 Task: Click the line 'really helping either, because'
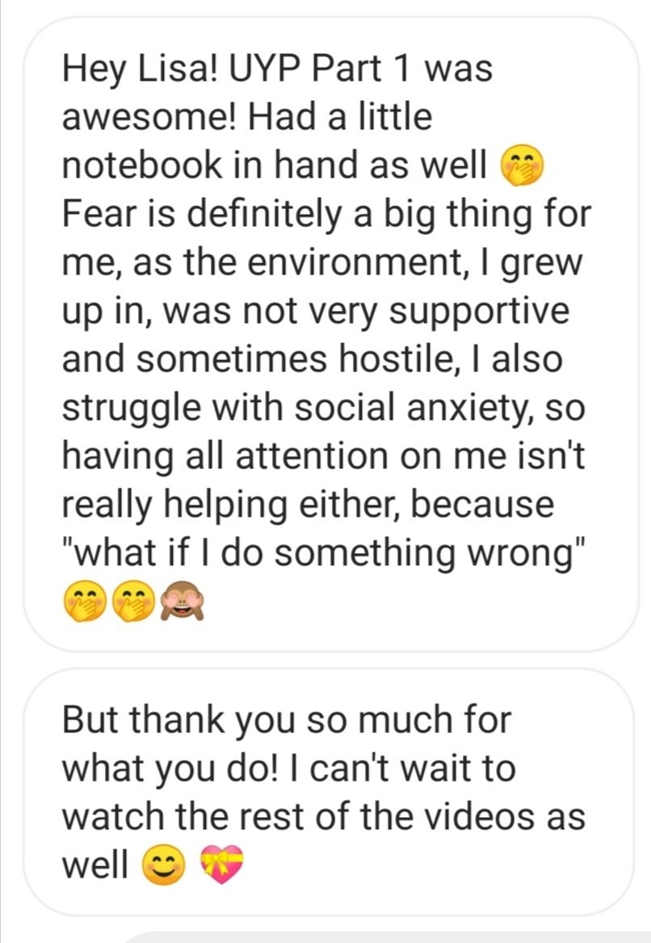[309, 505]
